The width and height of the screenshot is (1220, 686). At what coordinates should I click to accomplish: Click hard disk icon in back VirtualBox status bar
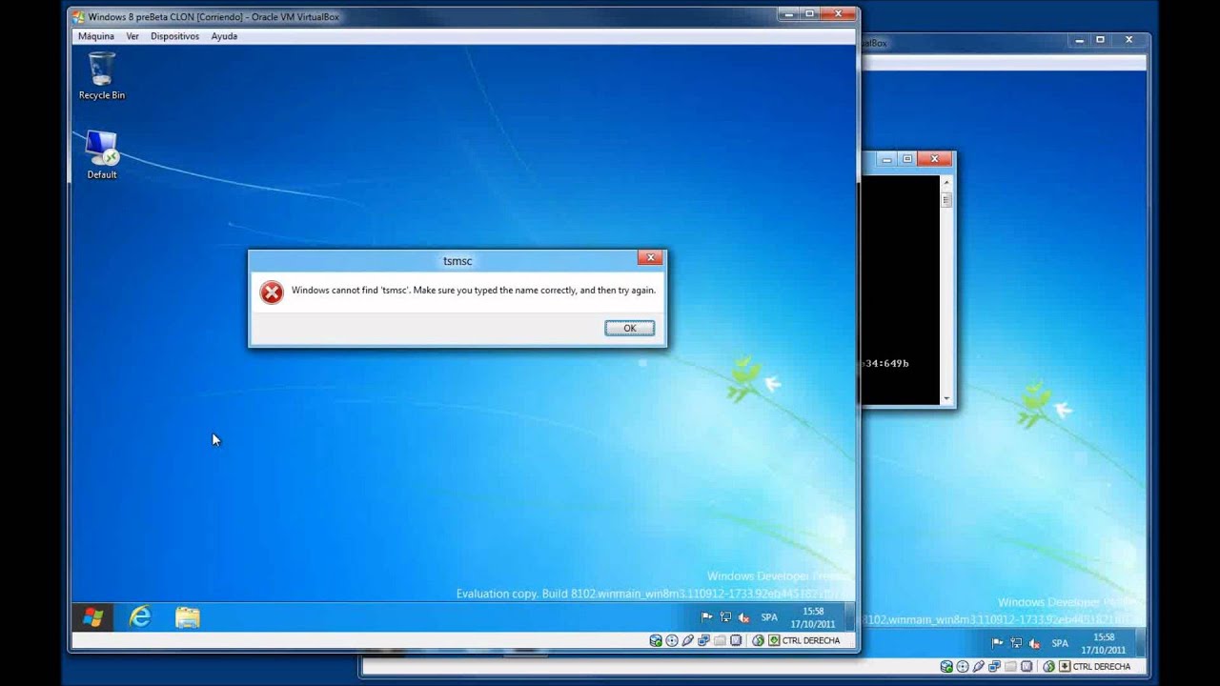[946, 666]
